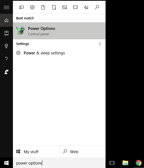The width and height of the screenshot is (144, 168).
Task: Filter search results by Folders
Action: (x=54, y=7)
